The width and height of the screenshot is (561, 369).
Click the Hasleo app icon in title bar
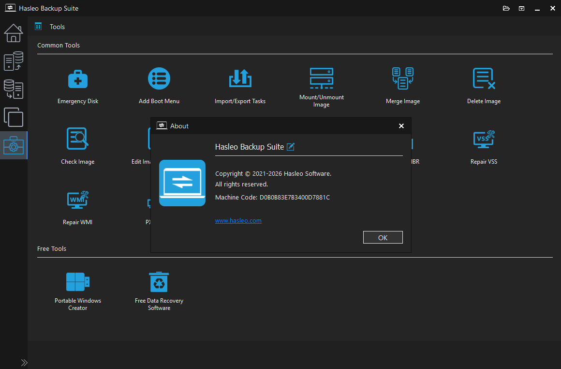[x=10, y=8]
